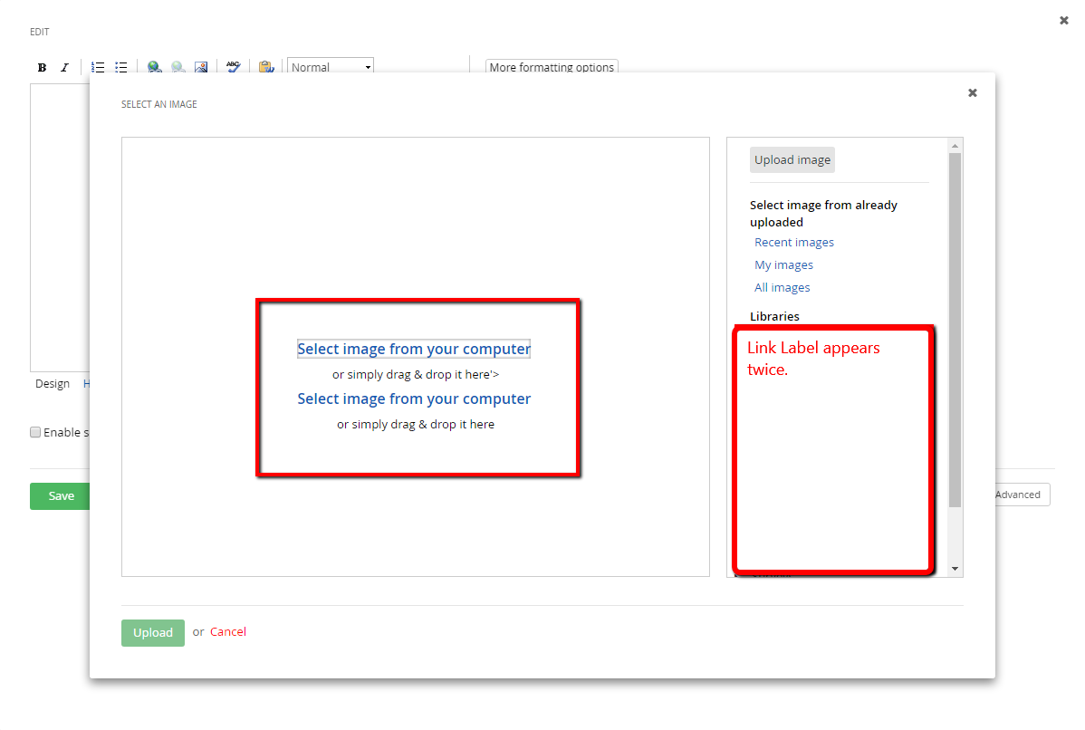Click the green Save button
Screen dimensions: 1085x730
(x=60, y=496)
